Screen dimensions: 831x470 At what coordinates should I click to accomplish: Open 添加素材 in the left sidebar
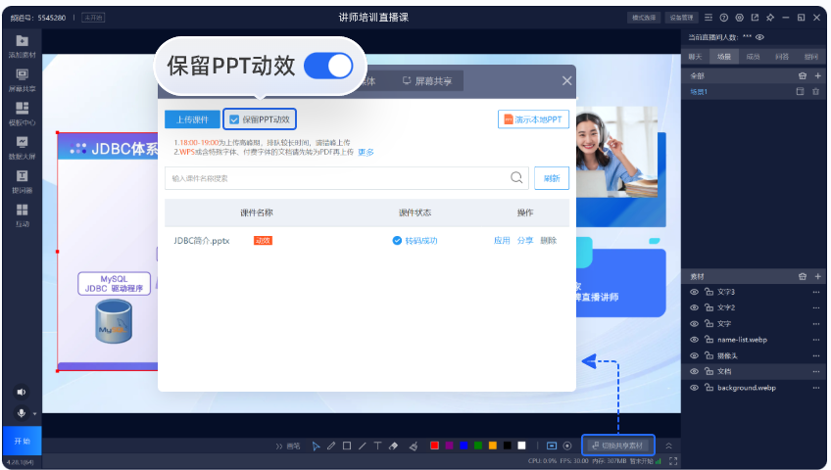(22, 44)
